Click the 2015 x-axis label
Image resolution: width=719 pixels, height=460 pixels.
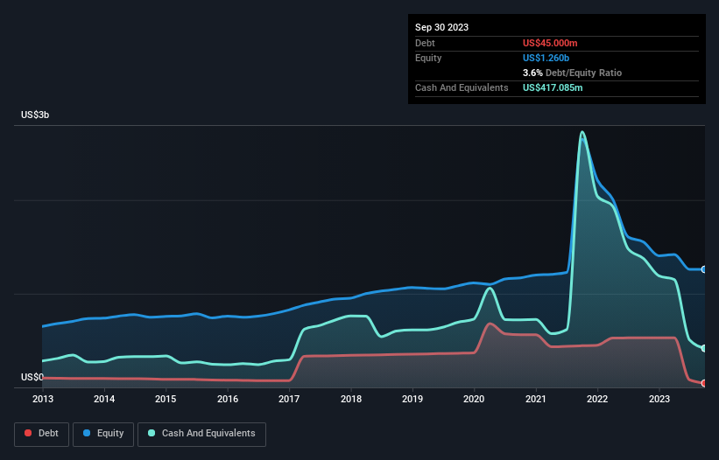pos(166,399)
